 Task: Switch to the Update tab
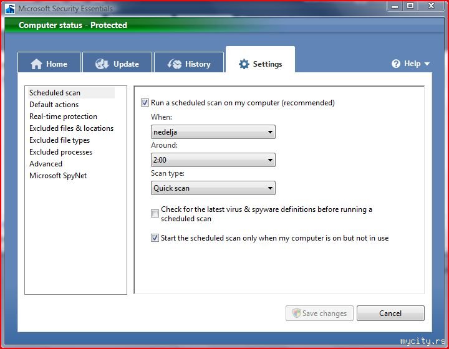(117, 62)
